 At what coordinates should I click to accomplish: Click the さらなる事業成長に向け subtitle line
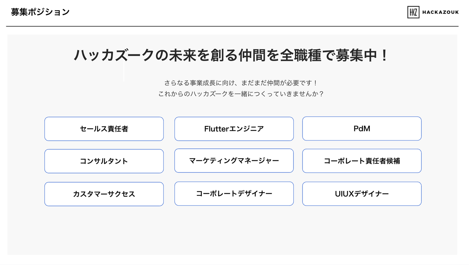click(x=241, y=83)
